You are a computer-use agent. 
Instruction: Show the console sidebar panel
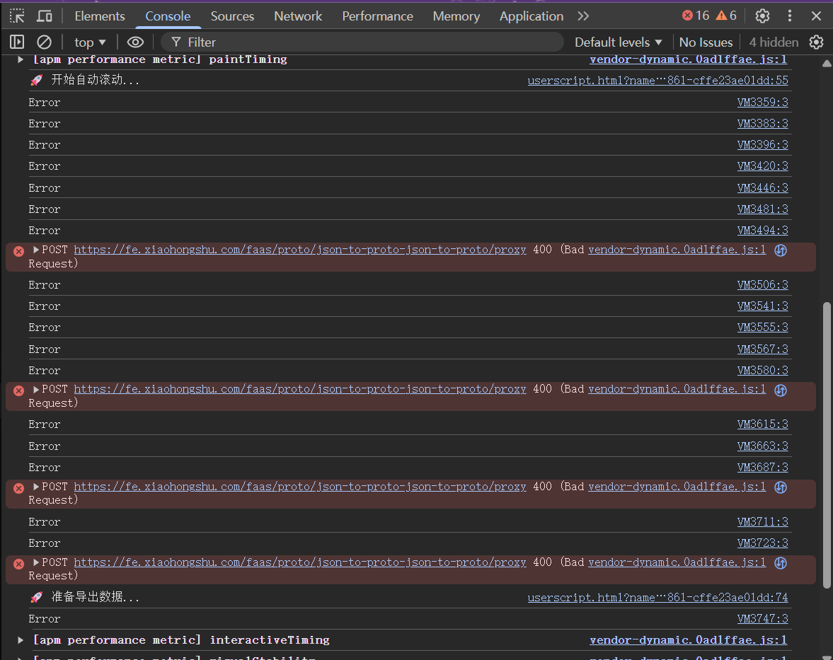click(x=17, y=42)
